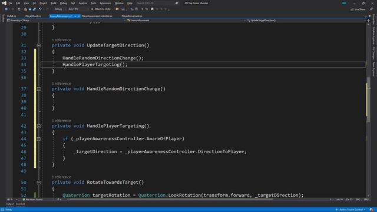Open the Build menu
Image resolution: width=377 pixels, height=212 pixels.
(54, 3)
